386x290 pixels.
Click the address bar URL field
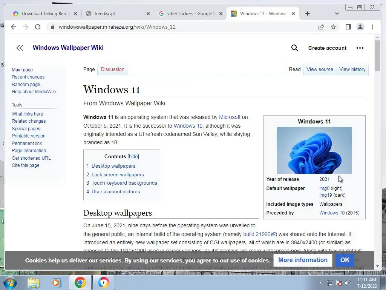click(x=182, y=27)
